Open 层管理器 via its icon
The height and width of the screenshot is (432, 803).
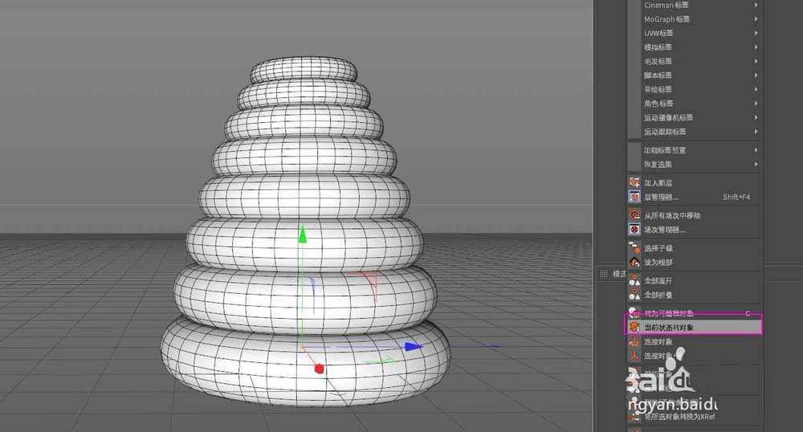[634, 197]
